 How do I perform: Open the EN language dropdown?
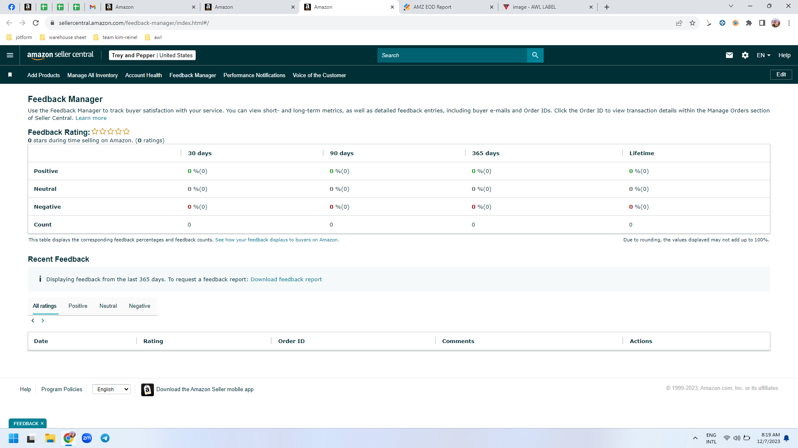tap(764, 55)
